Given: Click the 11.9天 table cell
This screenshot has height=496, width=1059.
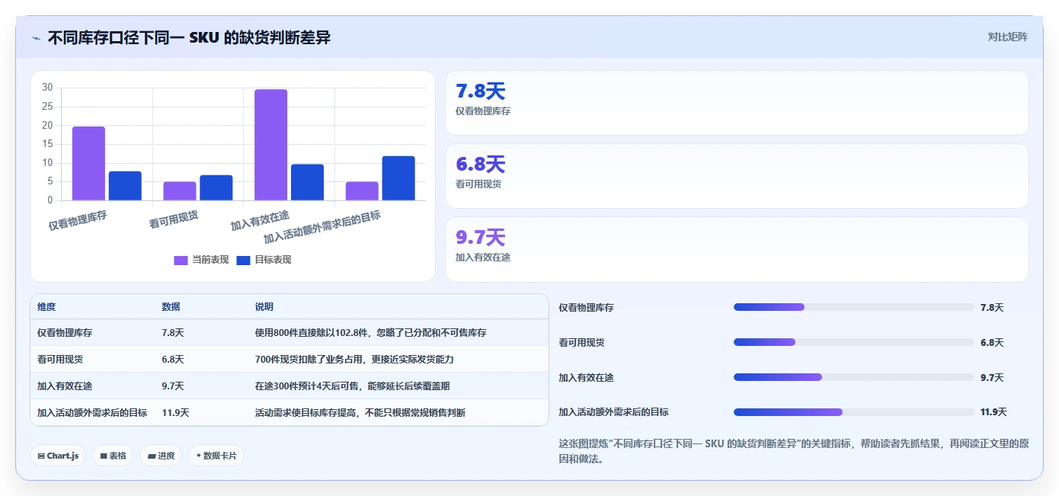Looking at the screenshot, I should click(175, 413).
